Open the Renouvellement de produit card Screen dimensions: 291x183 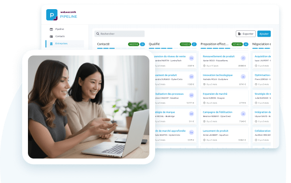coord(225,61)
